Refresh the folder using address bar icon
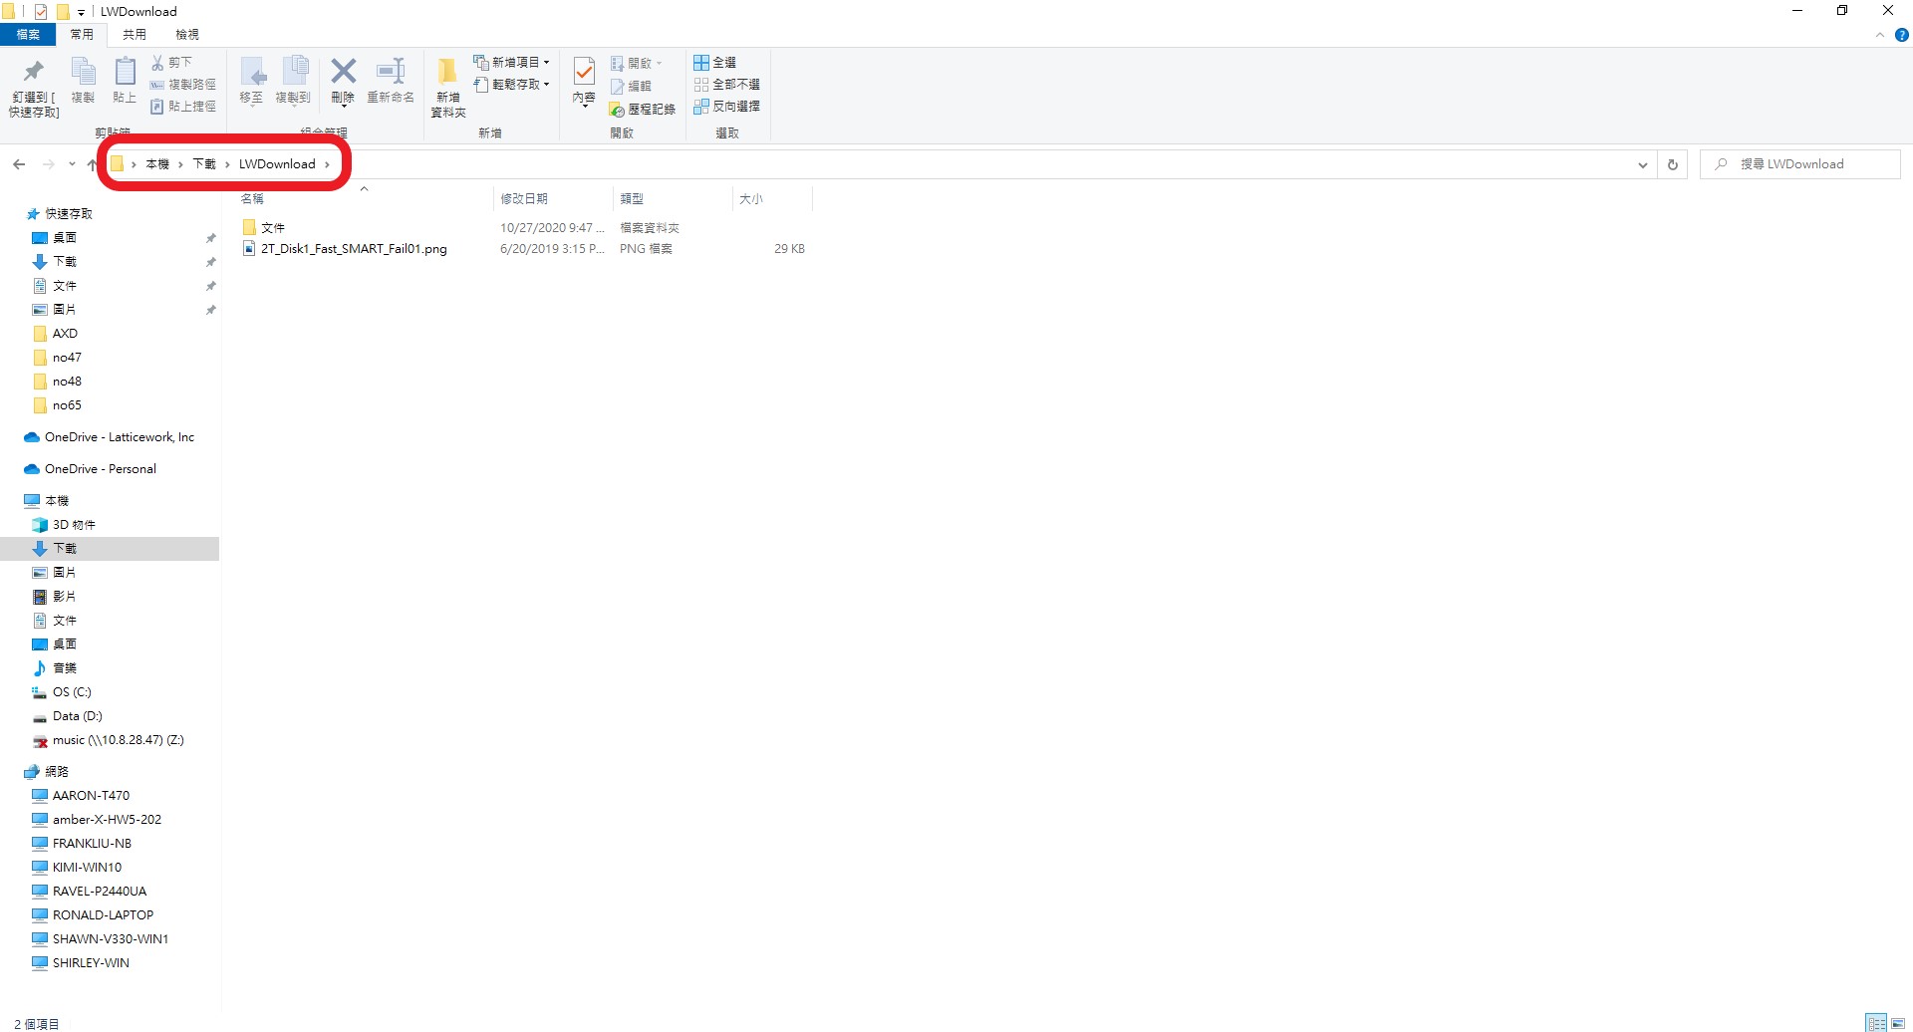 point(1673,164)
